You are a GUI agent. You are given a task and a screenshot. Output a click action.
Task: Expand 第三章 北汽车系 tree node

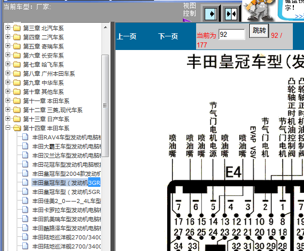(8, 27)
